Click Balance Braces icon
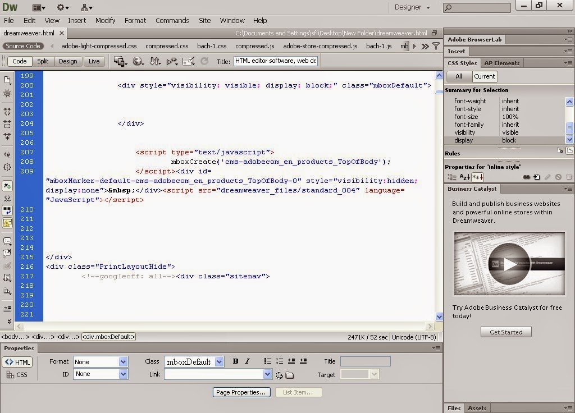This screenshot has height=413, width=575. click(x=7, y=167)
